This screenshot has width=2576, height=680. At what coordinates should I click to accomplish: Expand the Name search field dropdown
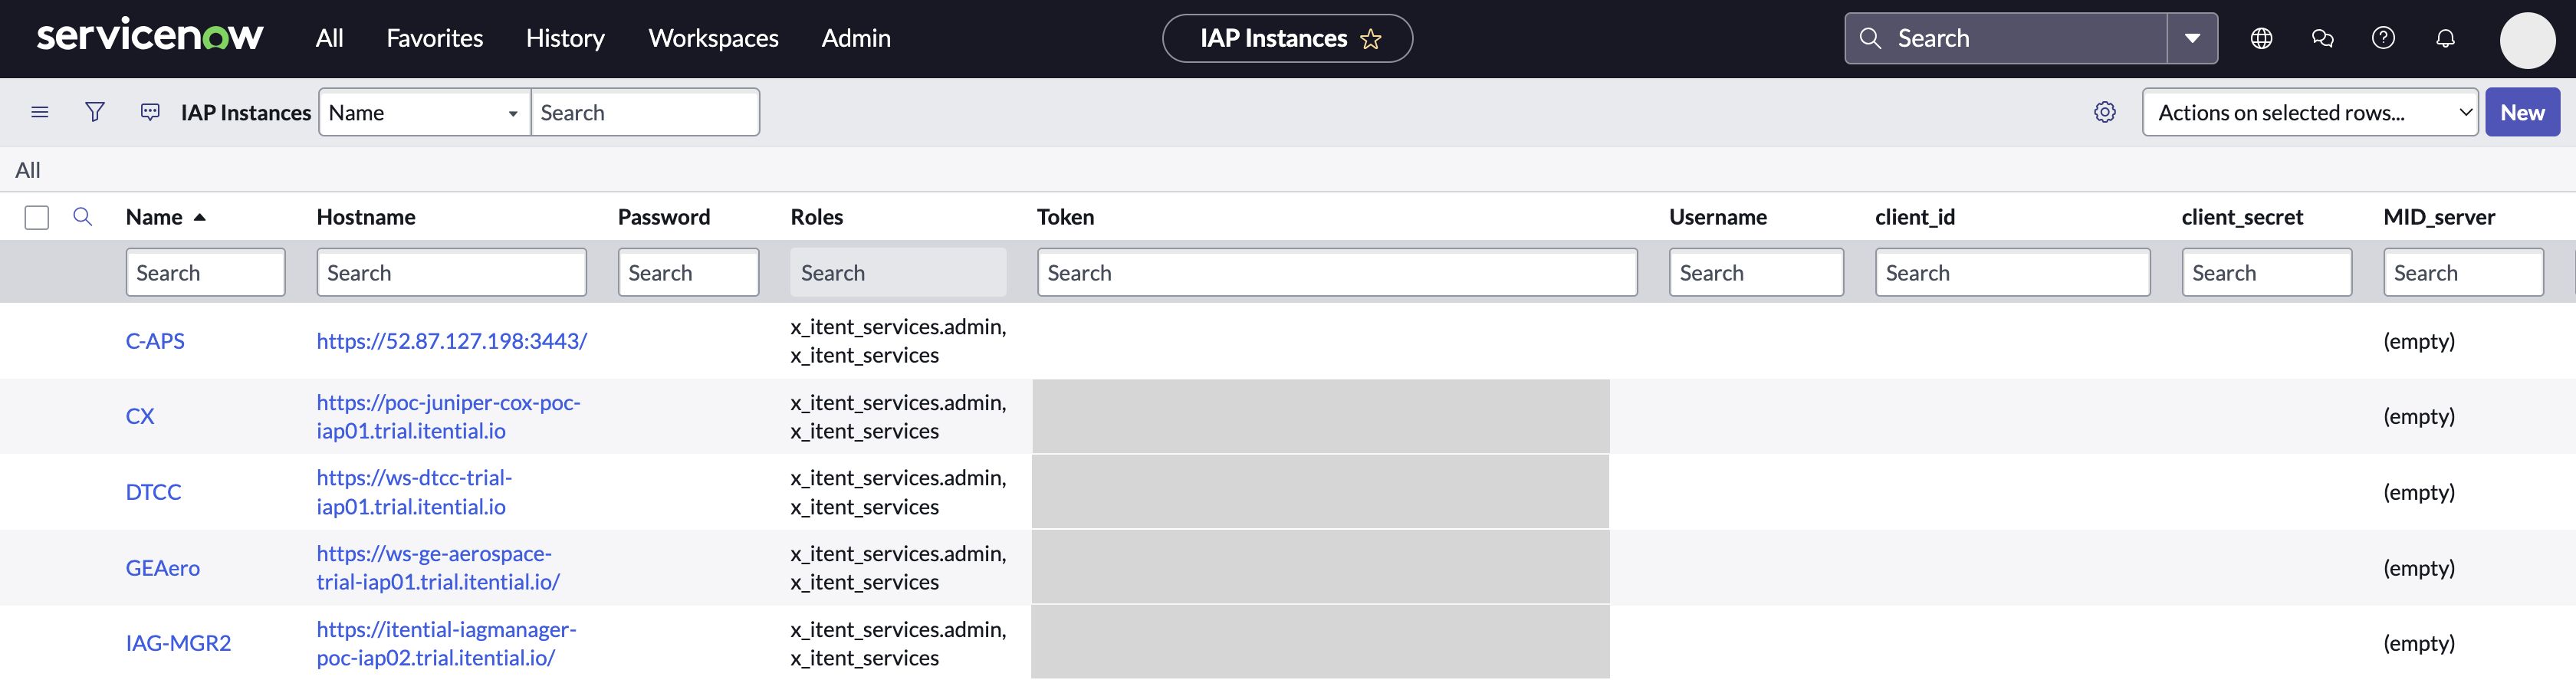pos(424,112)
